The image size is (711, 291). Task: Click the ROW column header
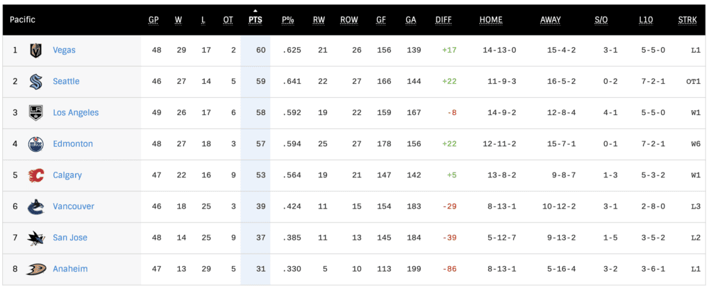tap(349, 20)
